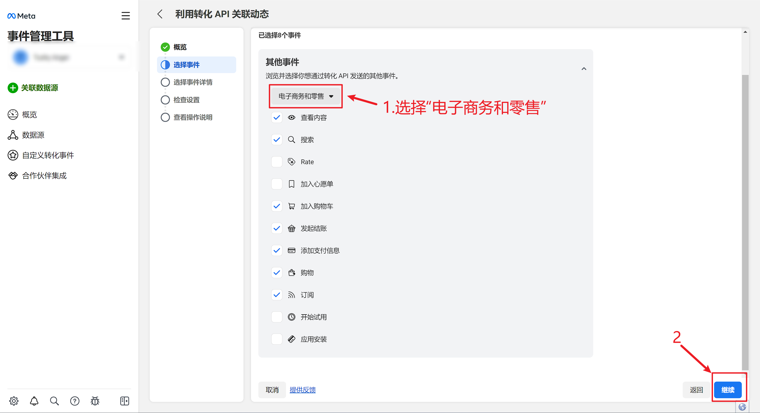The height and width of the screenshot is (413, 760).
Task: Click the 关联数据源 link text
Action: pyautogui.click(x=40, y=88)
